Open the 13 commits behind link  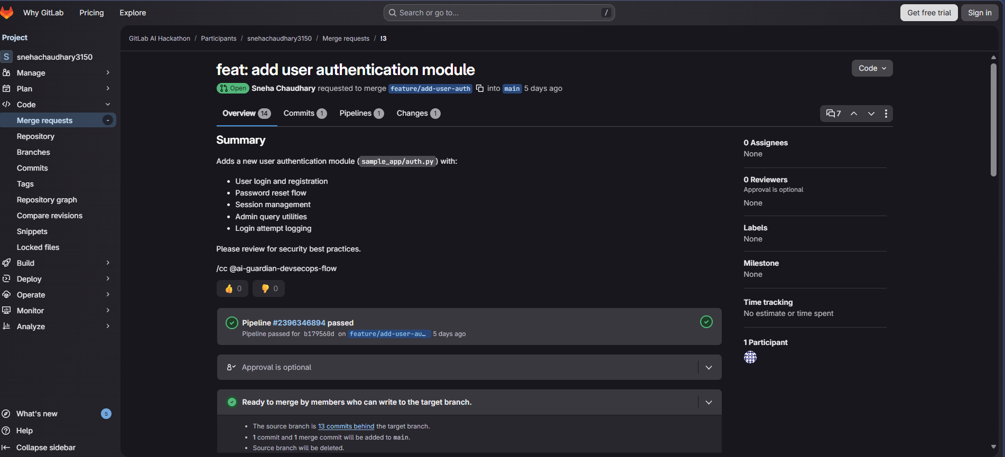[346, 426]
